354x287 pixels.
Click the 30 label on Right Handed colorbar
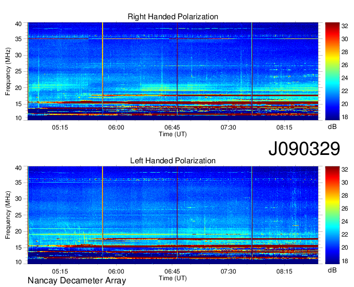coord(345,39)
